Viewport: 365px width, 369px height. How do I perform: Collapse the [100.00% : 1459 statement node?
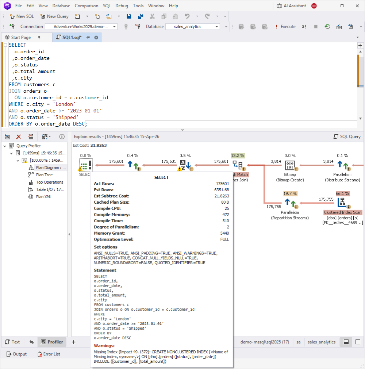tap(18, 161)
